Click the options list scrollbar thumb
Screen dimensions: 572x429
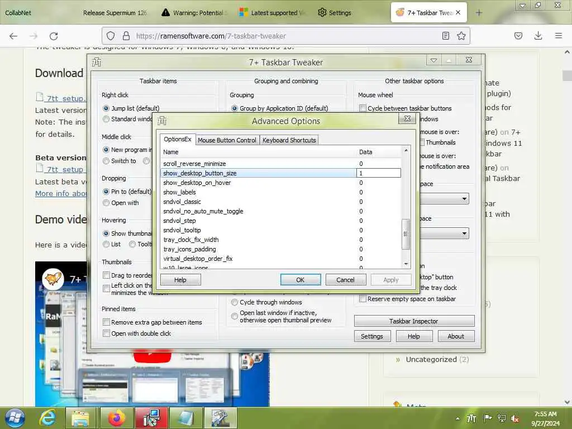point(406,234)
